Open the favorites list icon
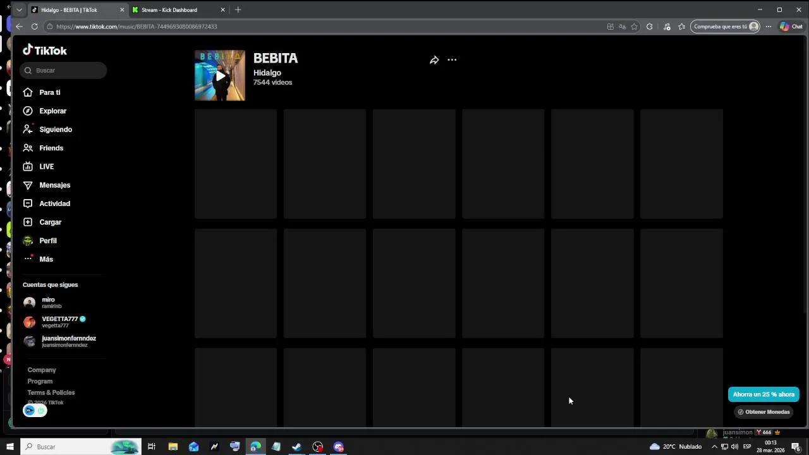The image size is (809, 455). [681, 27]
